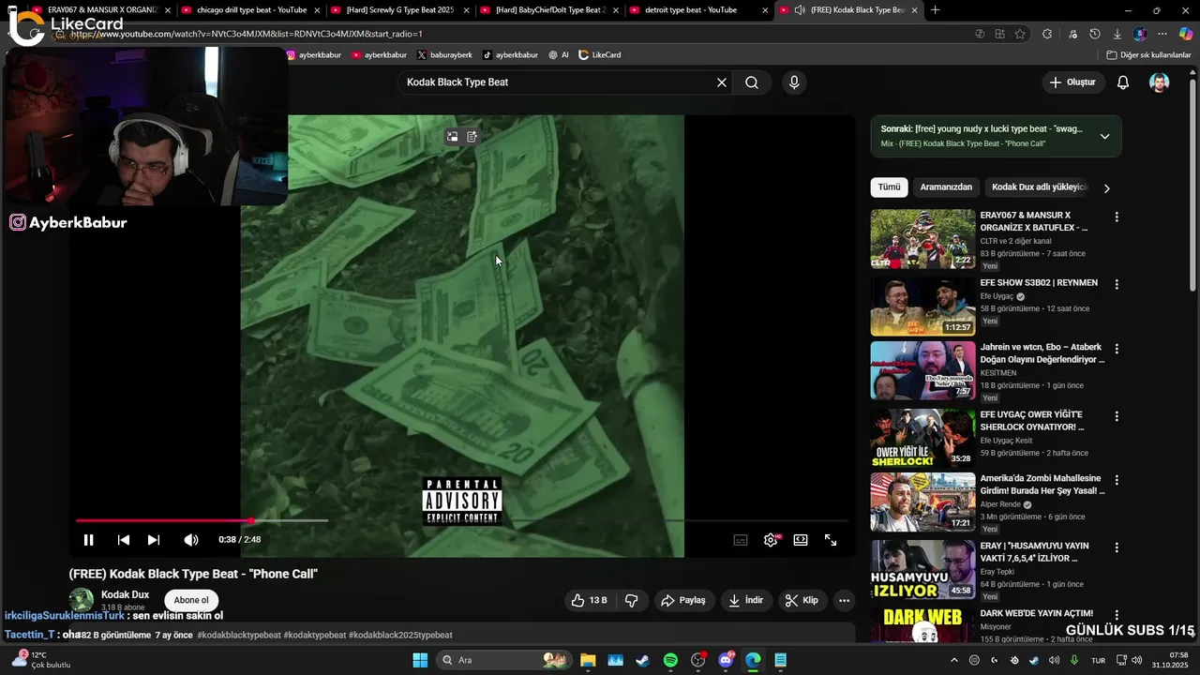Add page to favorites star icon
Screen dimensions: 1200x675
point(1020,34)
